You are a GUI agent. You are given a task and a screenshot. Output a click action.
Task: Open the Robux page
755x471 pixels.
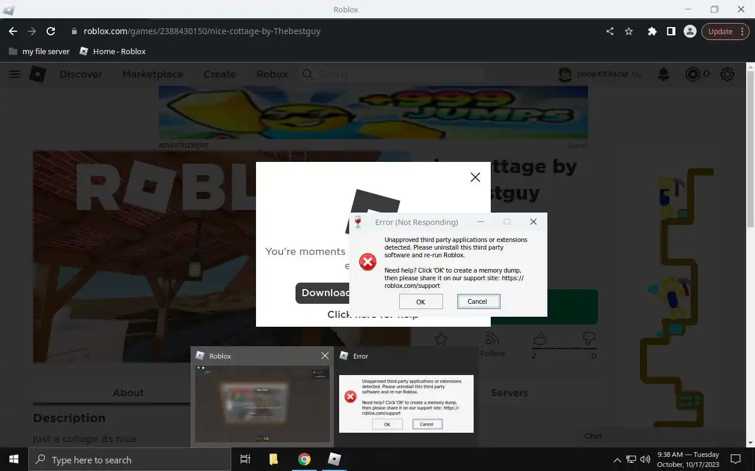[x=272, y=74]
